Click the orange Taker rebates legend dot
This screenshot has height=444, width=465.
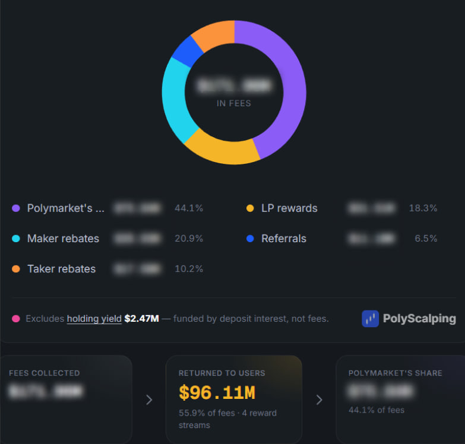point(15,269)
